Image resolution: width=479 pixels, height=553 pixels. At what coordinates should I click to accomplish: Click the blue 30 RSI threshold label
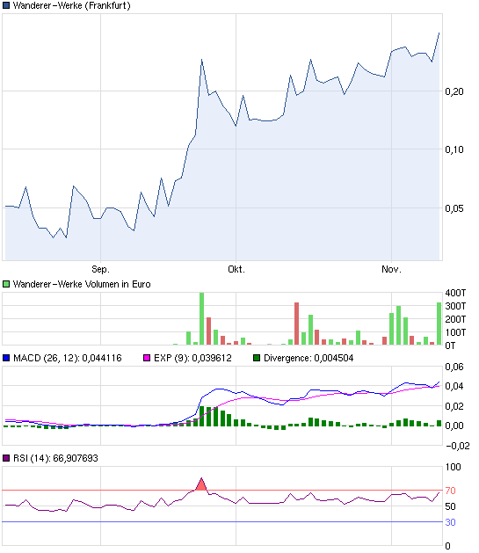[451, 522]
